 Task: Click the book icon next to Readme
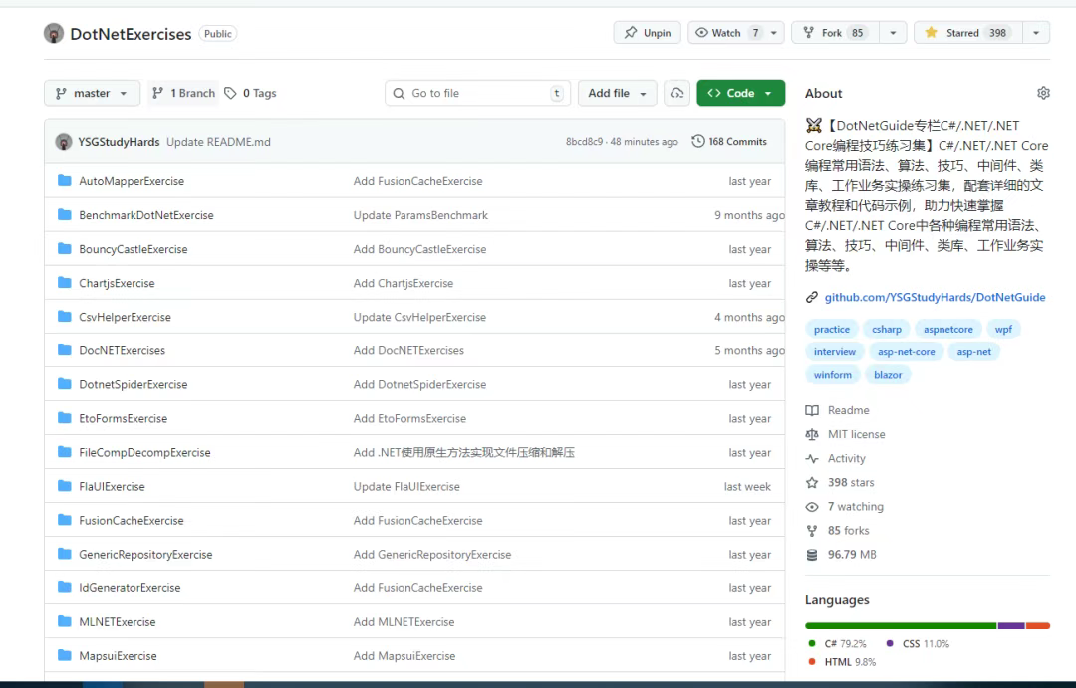pyautogui.click(x=812, y=410)
